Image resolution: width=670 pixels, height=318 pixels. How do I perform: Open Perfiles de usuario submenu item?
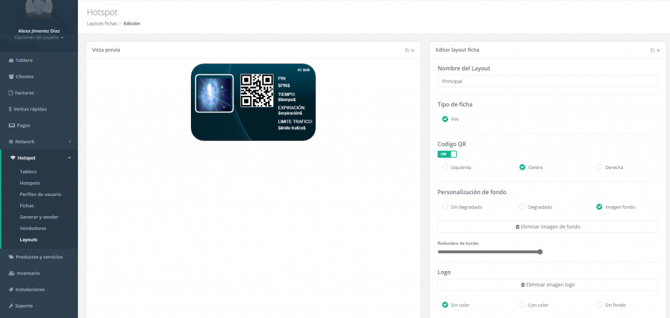click(41, 195)
